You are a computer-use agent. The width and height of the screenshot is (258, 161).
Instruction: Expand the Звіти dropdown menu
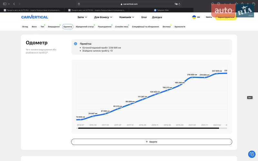coord(82,17)
